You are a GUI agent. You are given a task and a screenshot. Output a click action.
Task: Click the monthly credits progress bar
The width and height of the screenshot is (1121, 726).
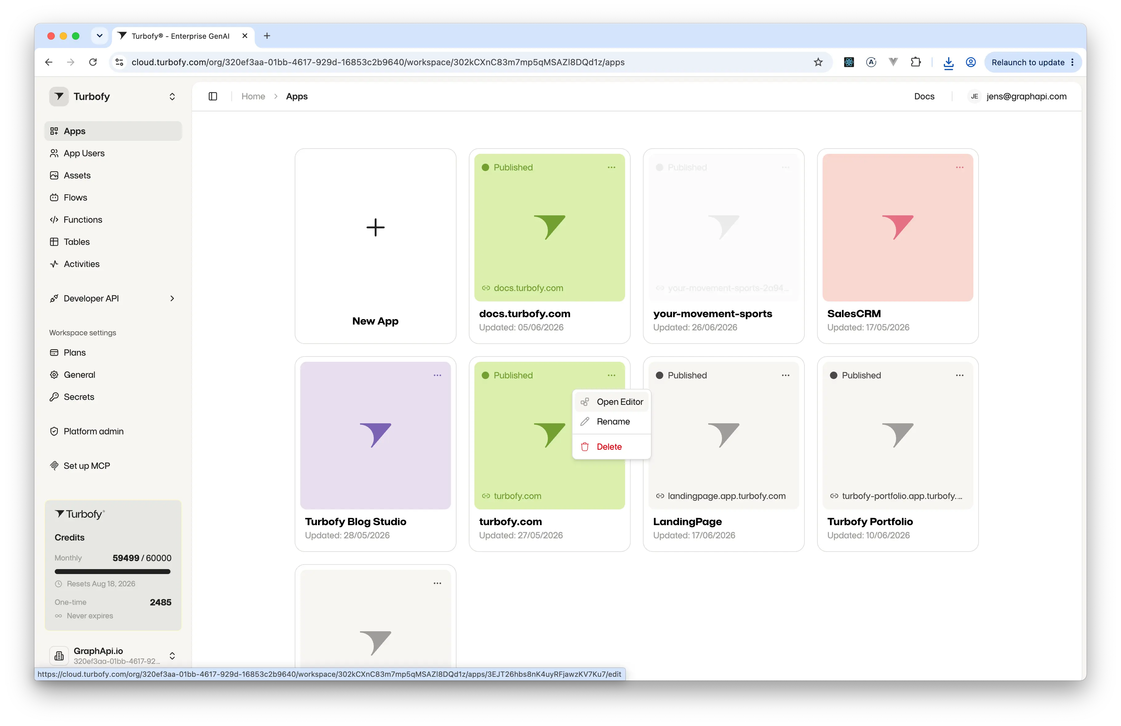113,572
